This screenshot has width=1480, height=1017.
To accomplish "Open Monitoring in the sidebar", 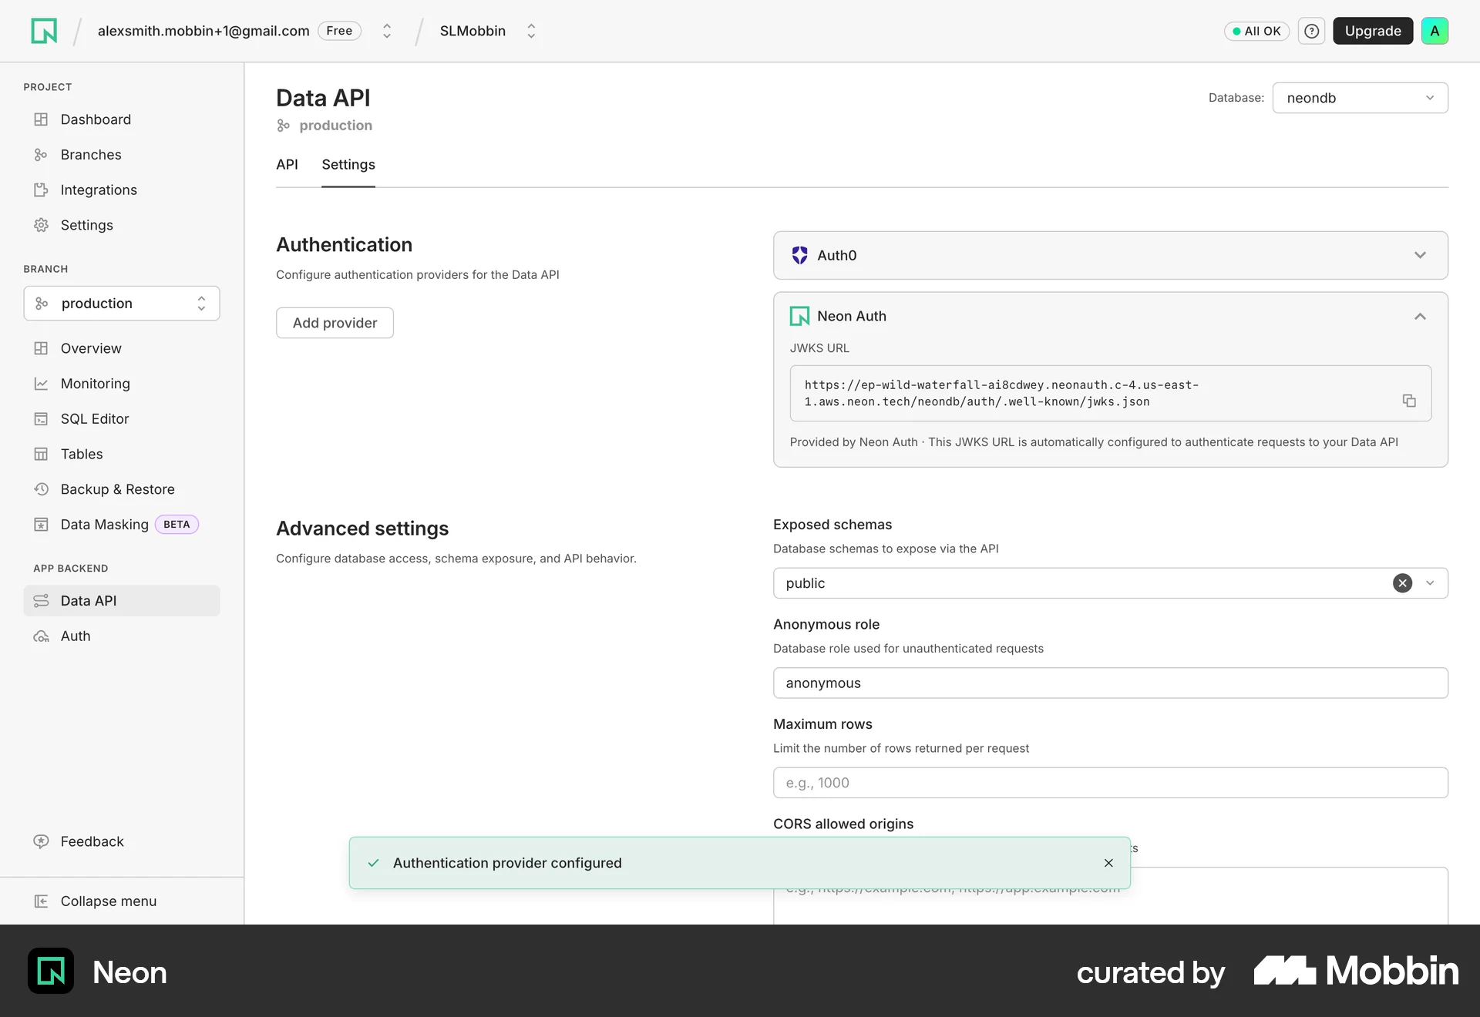I will (x=122, y=384).
